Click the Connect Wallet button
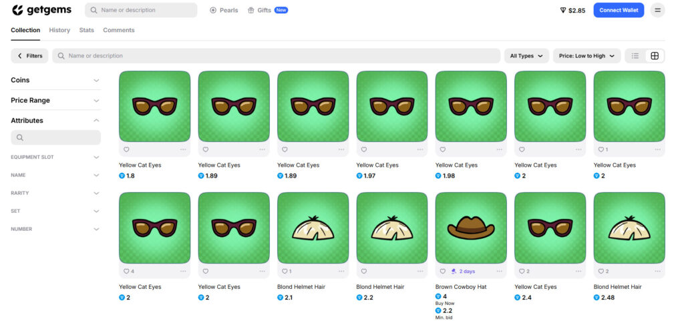The height and width of the screenshot is (327, 684). [619, 10]
